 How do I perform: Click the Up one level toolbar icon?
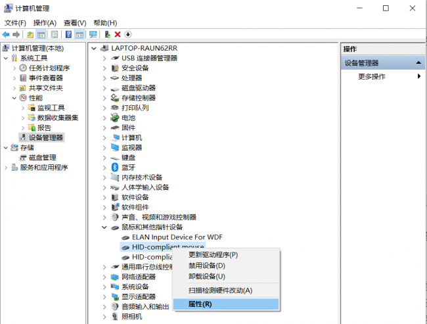coord(30,35)
